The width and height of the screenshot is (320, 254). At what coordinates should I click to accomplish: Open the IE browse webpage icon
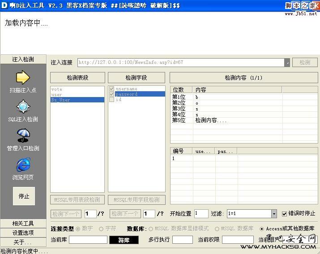pos(23,165)
